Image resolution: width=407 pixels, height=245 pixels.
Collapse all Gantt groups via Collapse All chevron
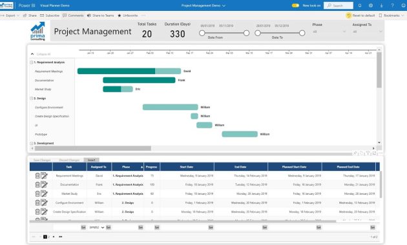(32, 54)
